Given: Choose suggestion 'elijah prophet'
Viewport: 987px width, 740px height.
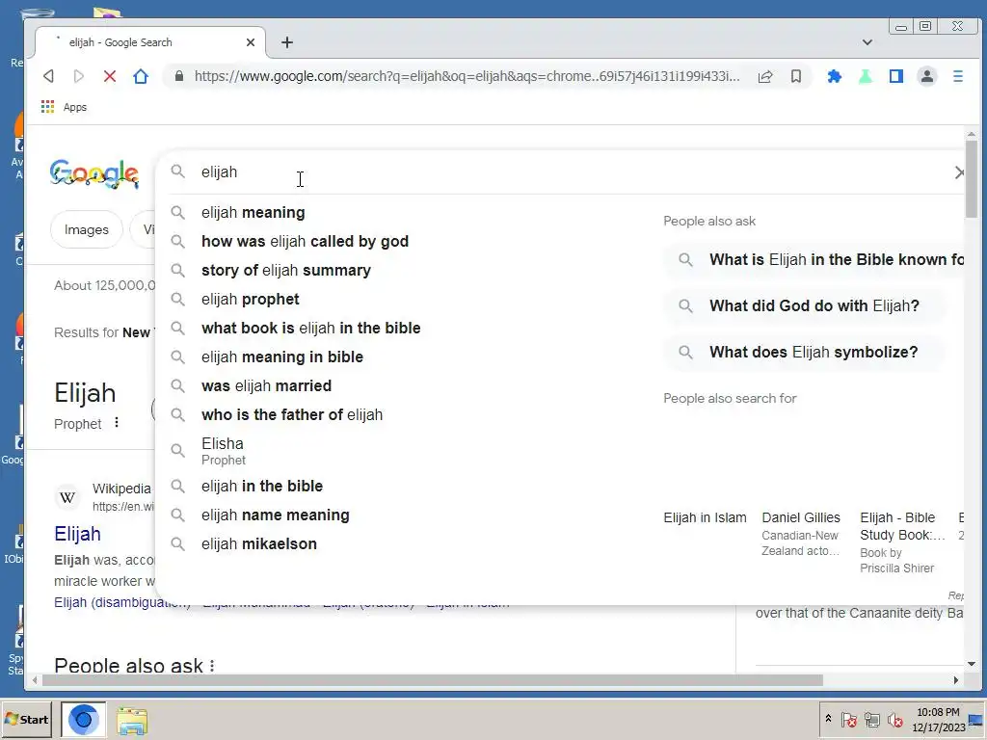Looking at the screenshot, I should coord(250,300).
